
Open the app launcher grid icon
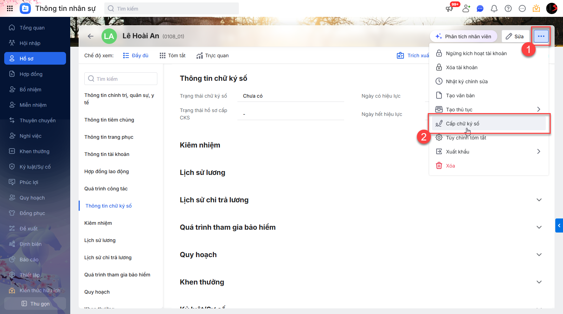pos(10,8)
